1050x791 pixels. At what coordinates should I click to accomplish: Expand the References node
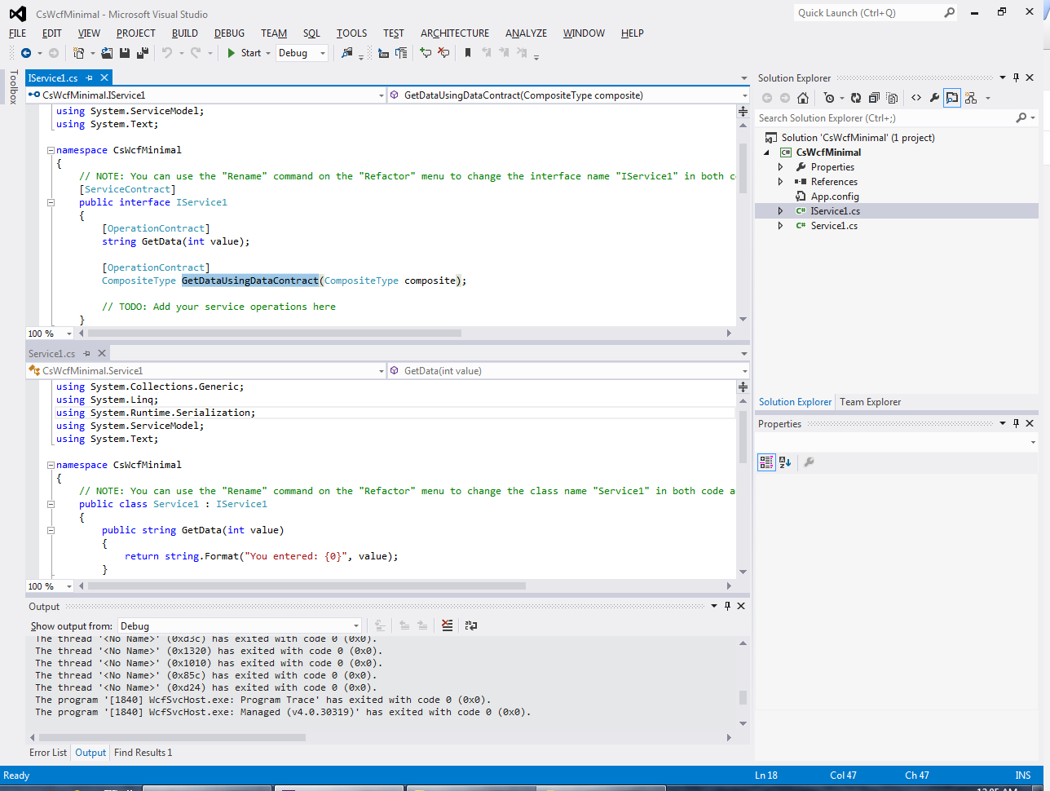click(x=780, y=181)
